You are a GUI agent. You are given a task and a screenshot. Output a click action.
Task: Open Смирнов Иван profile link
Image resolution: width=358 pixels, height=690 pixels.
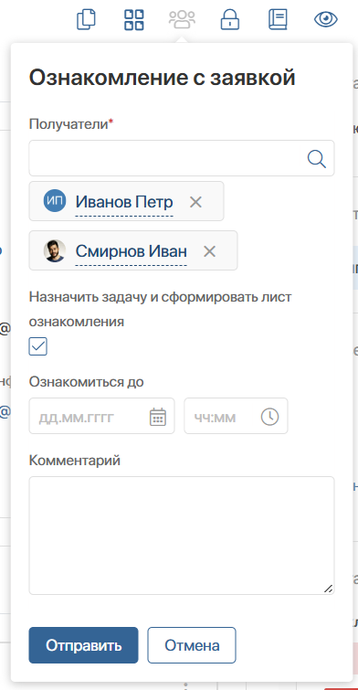[132, 251]
